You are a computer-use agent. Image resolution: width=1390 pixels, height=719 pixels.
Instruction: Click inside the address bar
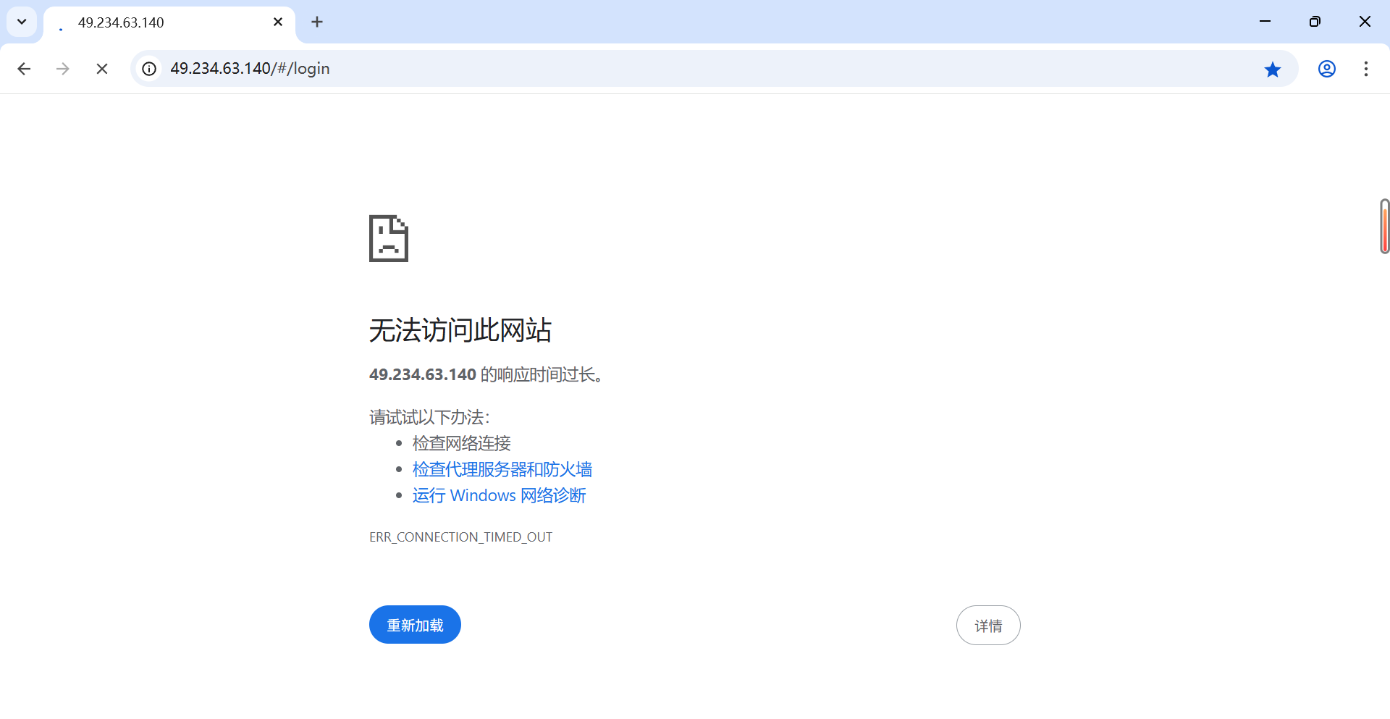[507, 69]
